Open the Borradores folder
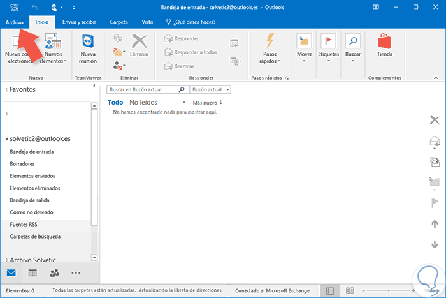 tap(22, 164)
